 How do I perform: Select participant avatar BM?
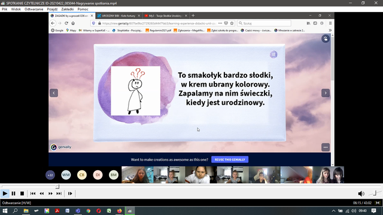(x=114, y=175)
